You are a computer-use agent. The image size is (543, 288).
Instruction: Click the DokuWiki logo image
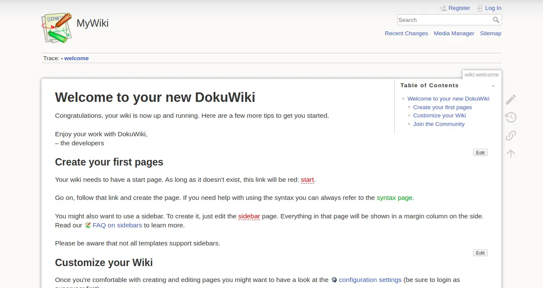(56, 28)
